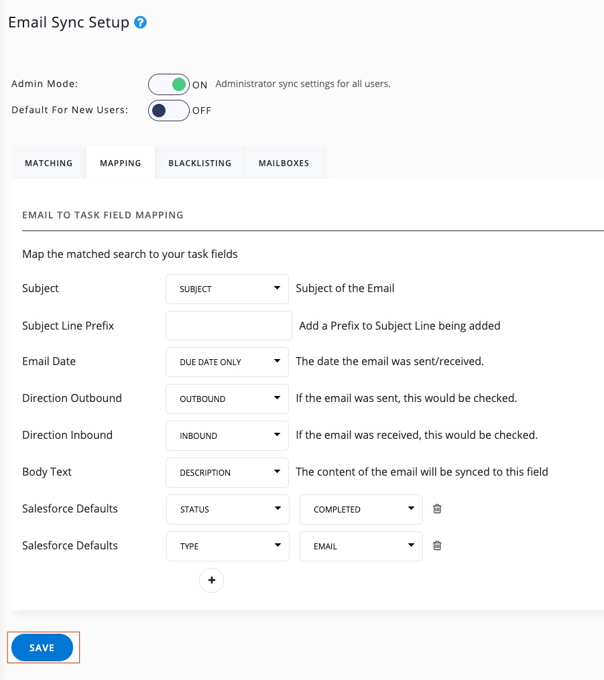The height and width of the screenshot is (680, 604).
Task: Expand the Email Date dropdown
Action: 227,362
